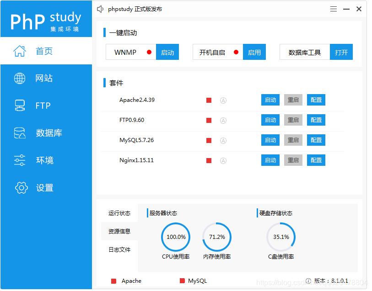Click the PhP study logo
Viewport: 372px width, 291px height.
(46, 21)
